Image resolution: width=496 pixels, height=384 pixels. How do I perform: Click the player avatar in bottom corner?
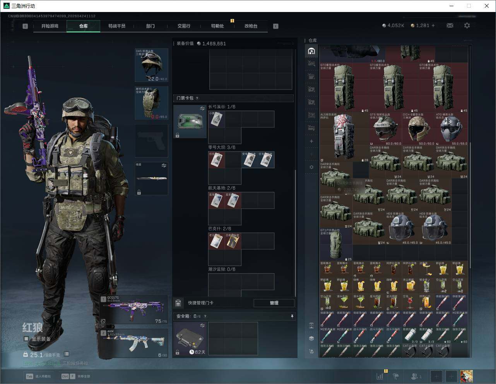[x=466, y=376]
